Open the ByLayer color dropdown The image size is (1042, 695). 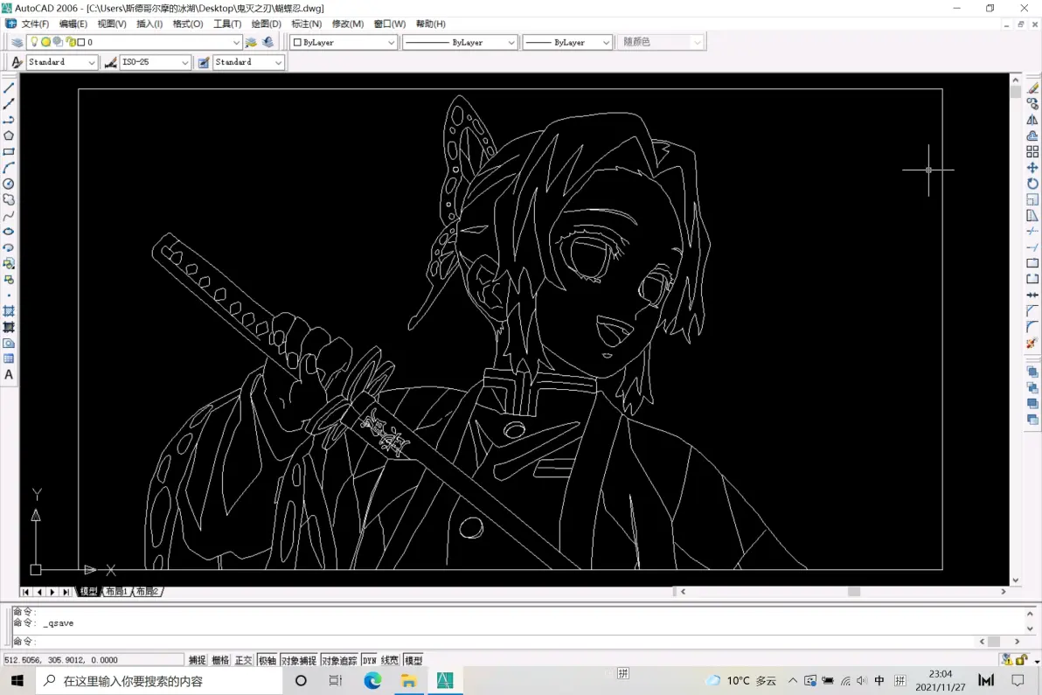pos(391,43)
